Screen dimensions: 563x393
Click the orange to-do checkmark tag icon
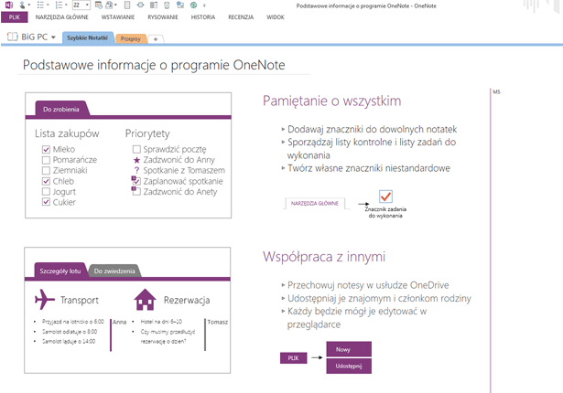coord(385,196)
